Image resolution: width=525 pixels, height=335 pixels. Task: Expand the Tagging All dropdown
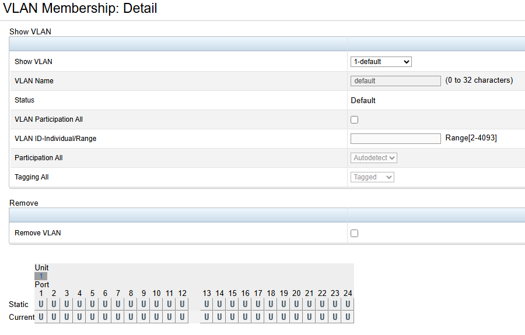click(372, 177)
